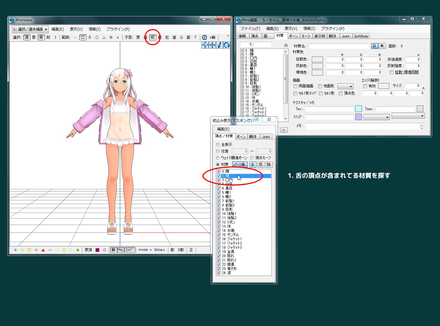Click the 拡散色 diffuse color swatch
Screen dimensions: 440x326
317,59
